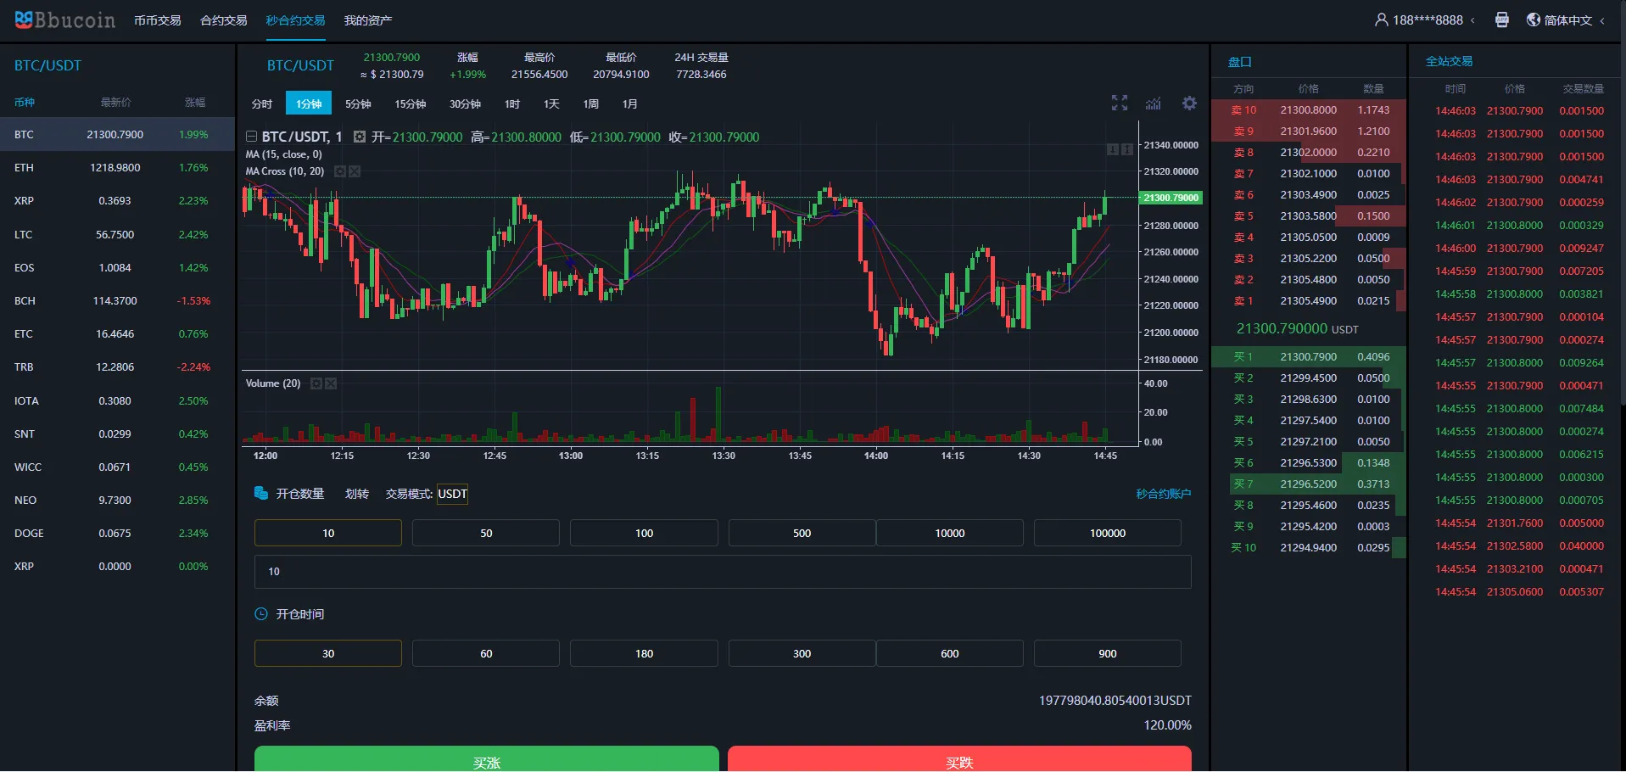Select the LTC coin row

(x=117, y=234)
